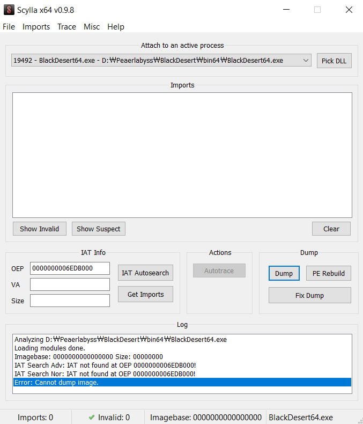
Task: Click the green checkmark status icon
Action: 92,417
